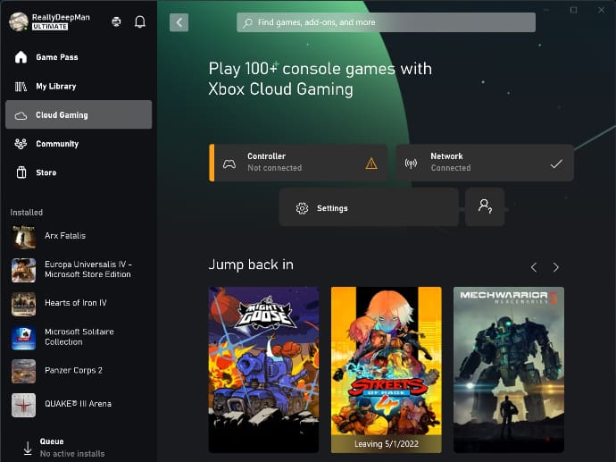Focus the Find games search field
Viewport: 616px width, 462px height.
coord(386,22)
